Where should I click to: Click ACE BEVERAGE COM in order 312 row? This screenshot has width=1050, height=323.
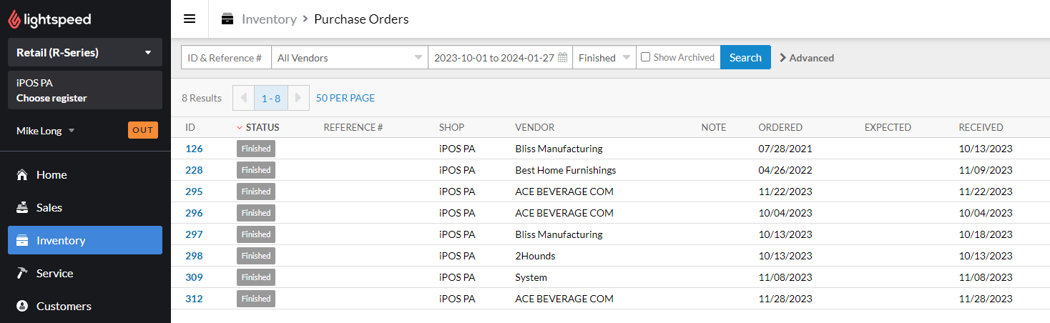[x=564, y=299]
